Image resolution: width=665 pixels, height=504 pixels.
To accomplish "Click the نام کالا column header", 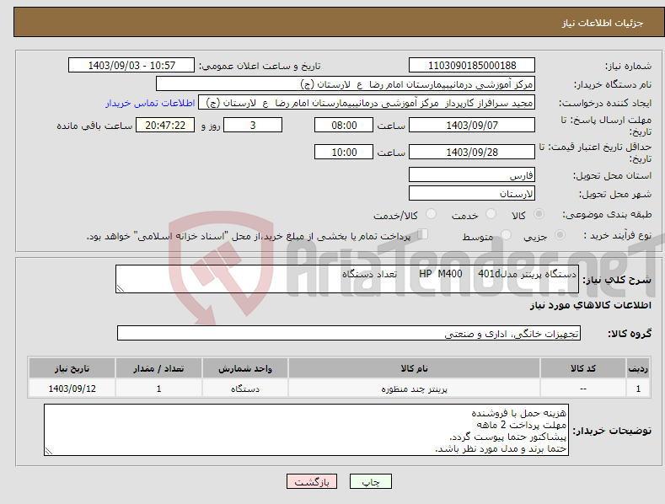I will click(414, 368).
